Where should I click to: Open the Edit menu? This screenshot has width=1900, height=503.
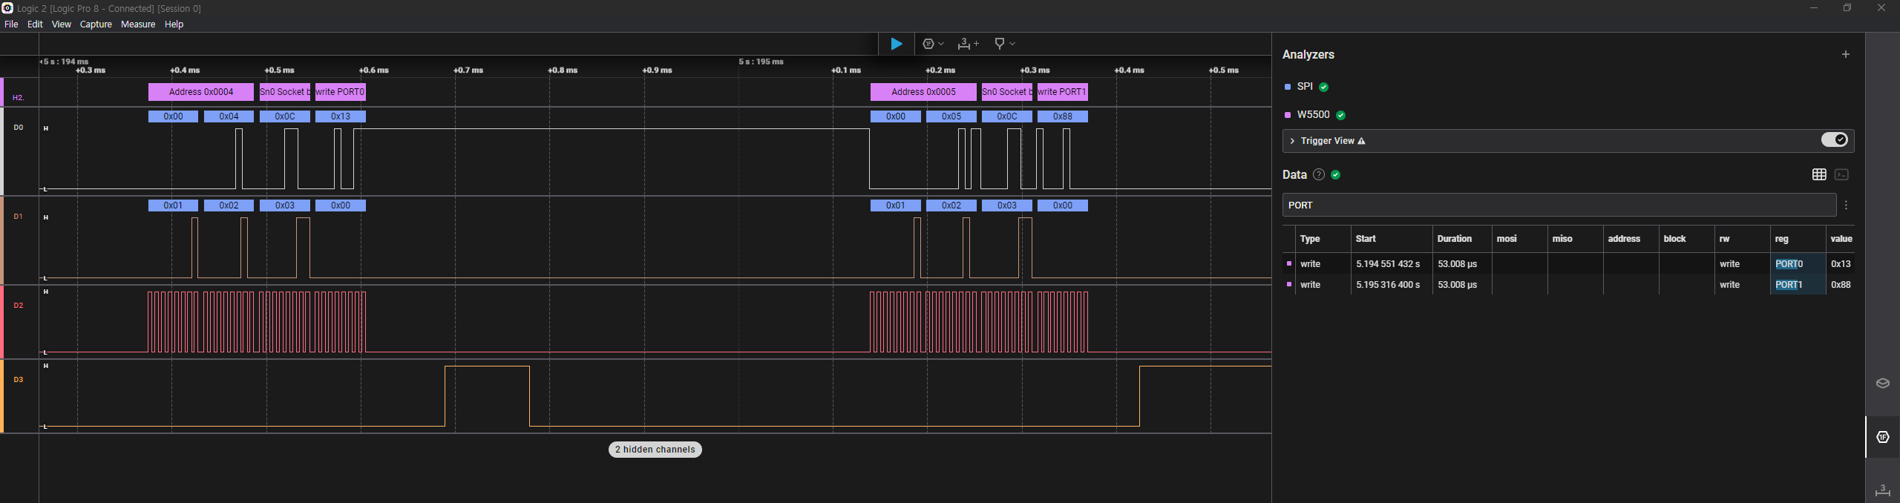pyautogui.click(x=35, y=24)
